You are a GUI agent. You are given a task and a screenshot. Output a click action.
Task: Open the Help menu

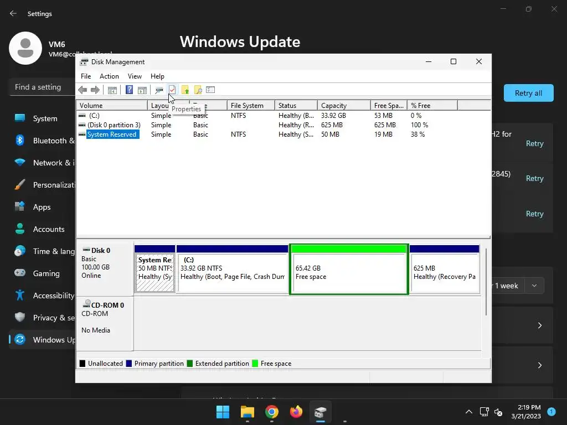[157, 76]
